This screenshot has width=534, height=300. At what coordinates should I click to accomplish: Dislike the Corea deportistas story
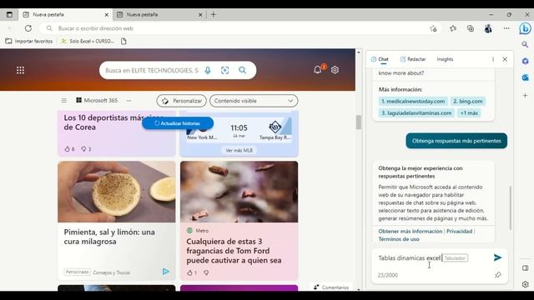[x=83, y=149]
